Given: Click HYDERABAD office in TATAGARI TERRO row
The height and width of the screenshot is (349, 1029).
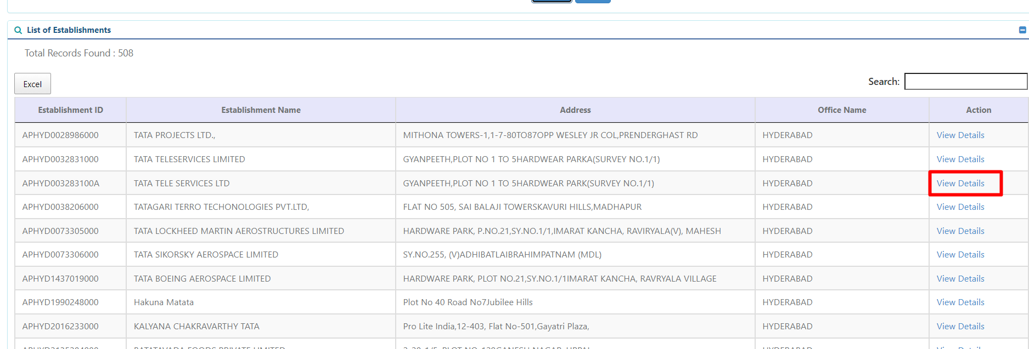Looking at the screenshot, I should (788, 207).
